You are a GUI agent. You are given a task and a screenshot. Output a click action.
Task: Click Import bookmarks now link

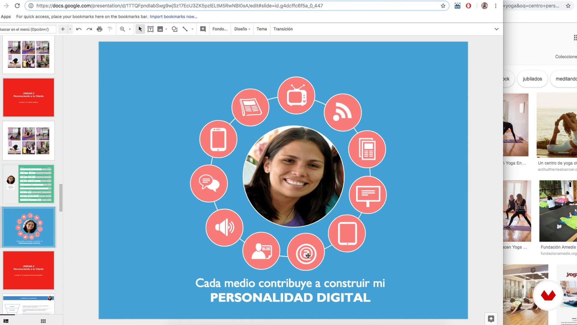coord(173,17)
